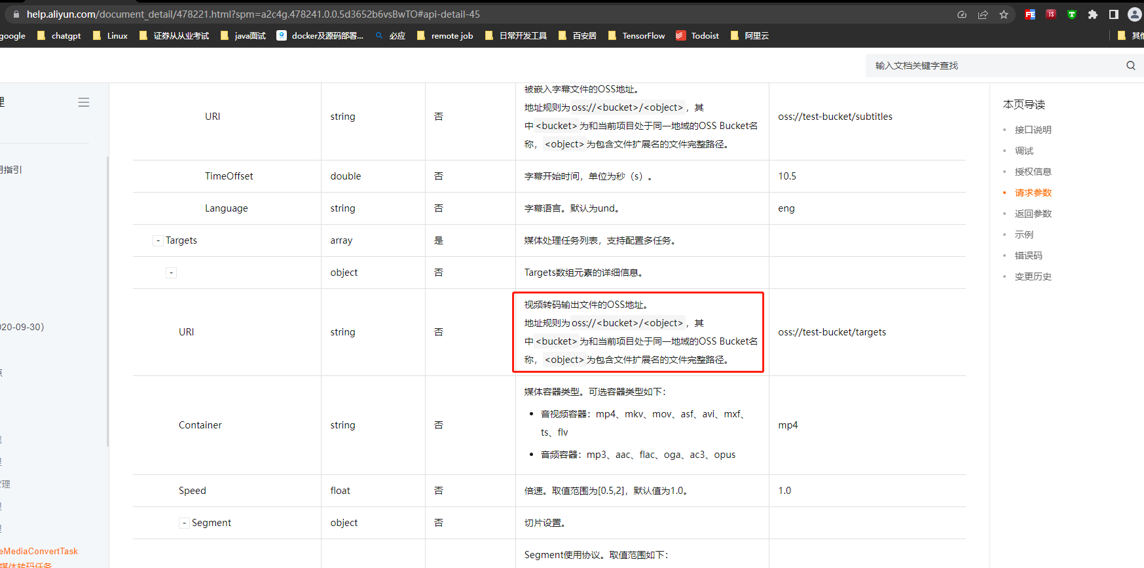This screenshot has height=568, width=1144.
Task: Collapse the Targets array object row
Action: (x=171, y=273)
